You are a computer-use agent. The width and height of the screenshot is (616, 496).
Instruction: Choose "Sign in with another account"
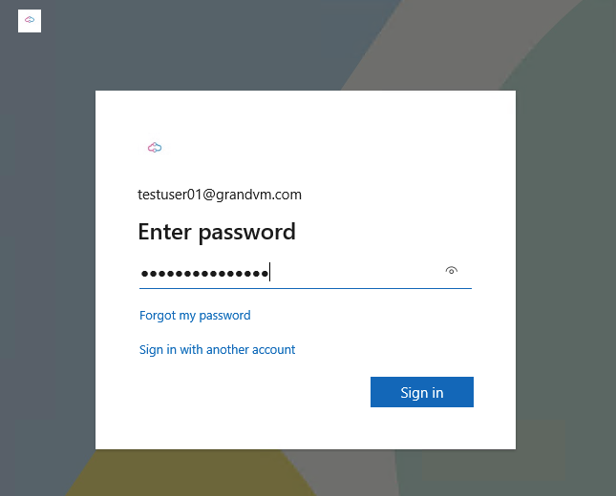point(217,350)
